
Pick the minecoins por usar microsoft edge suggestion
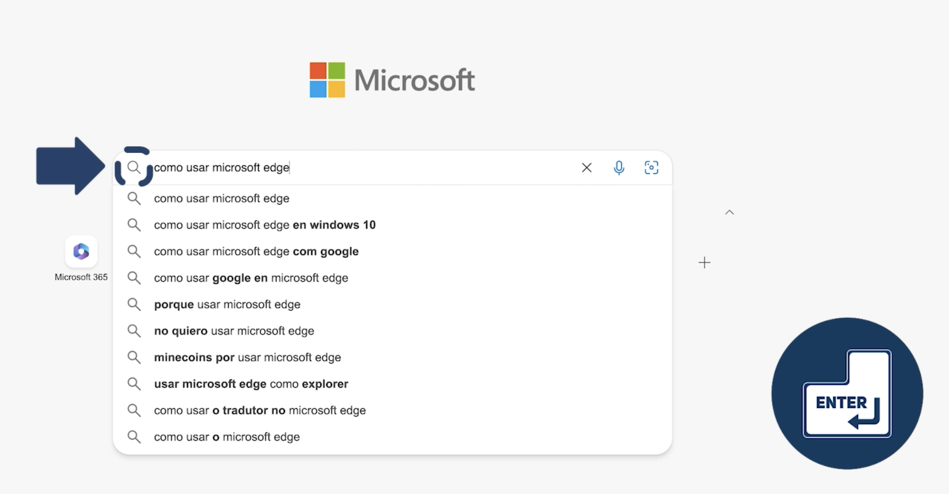click(x=247, y=357)
